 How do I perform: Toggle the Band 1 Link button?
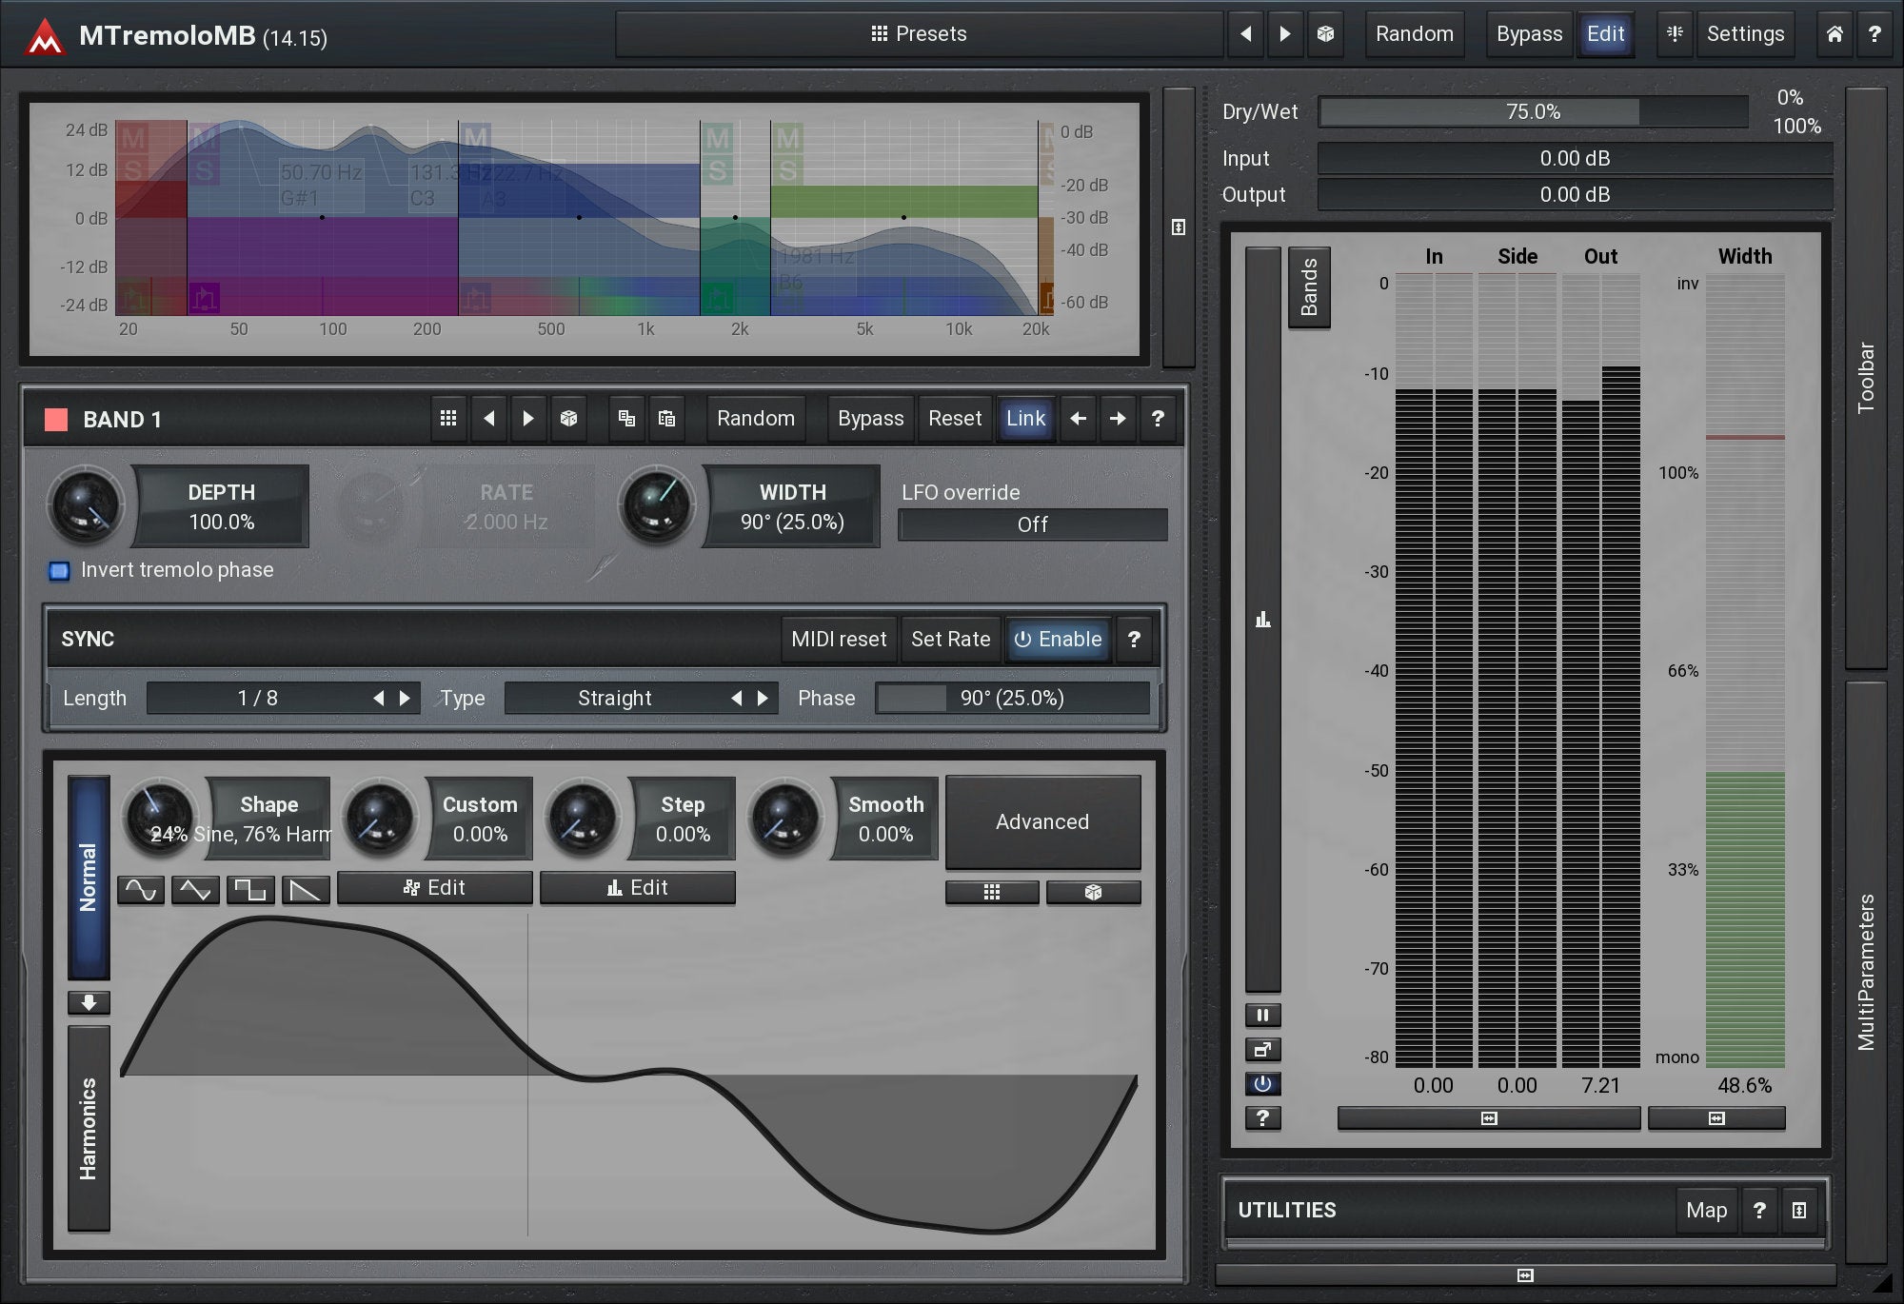(1024, 419)
